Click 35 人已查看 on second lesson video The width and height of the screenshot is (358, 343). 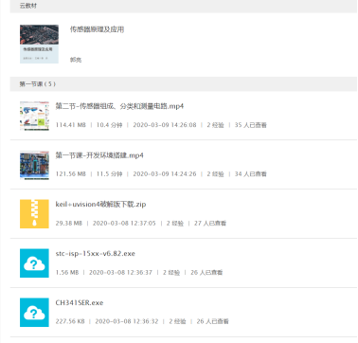(251, 125)
